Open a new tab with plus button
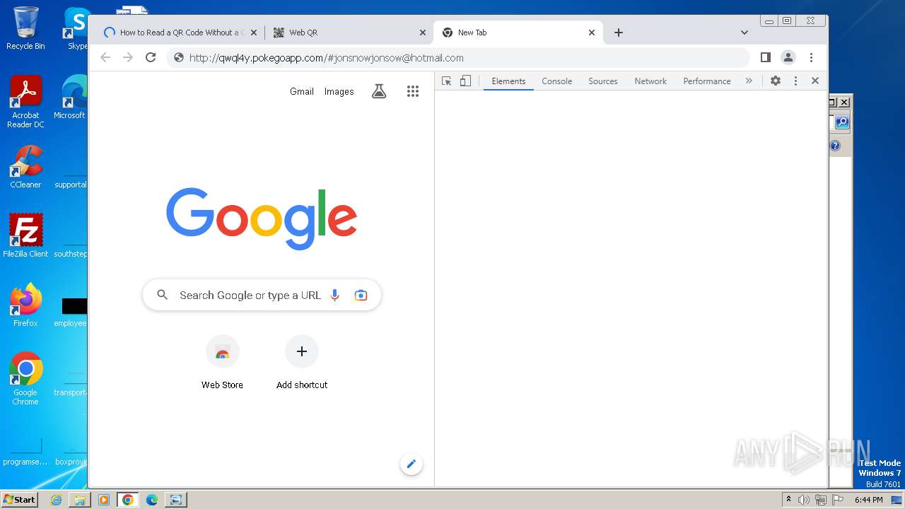This screenshot has height=509, width=905. [x=619, y=33]
